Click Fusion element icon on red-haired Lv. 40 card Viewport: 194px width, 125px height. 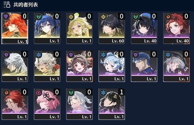pos(168,17)
